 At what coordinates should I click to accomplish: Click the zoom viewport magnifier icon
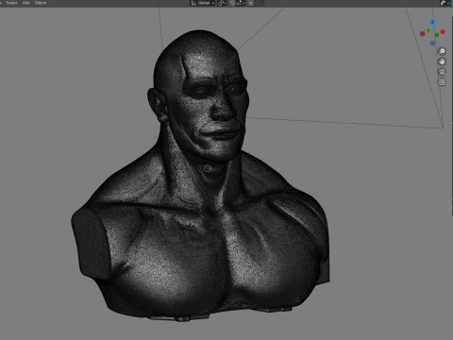click(x=442, y=51)
